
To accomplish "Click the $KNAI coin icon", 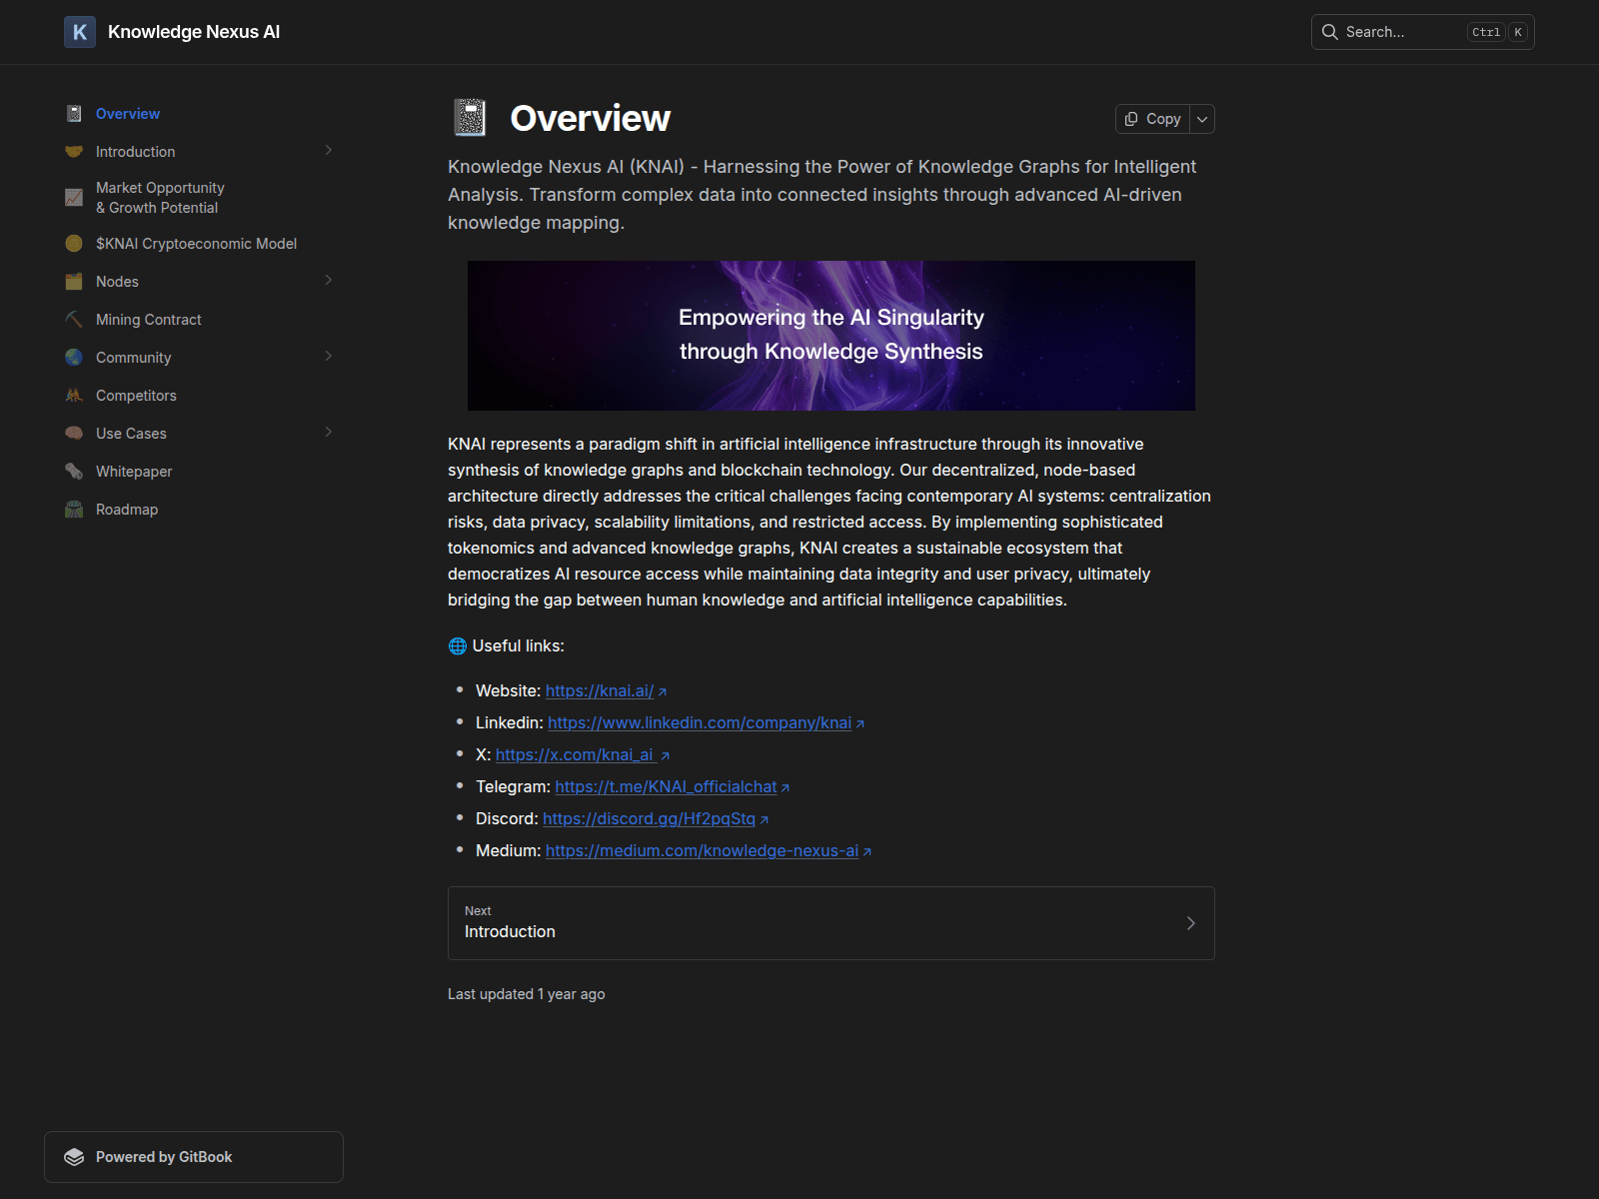I will [x=74, y=244].
